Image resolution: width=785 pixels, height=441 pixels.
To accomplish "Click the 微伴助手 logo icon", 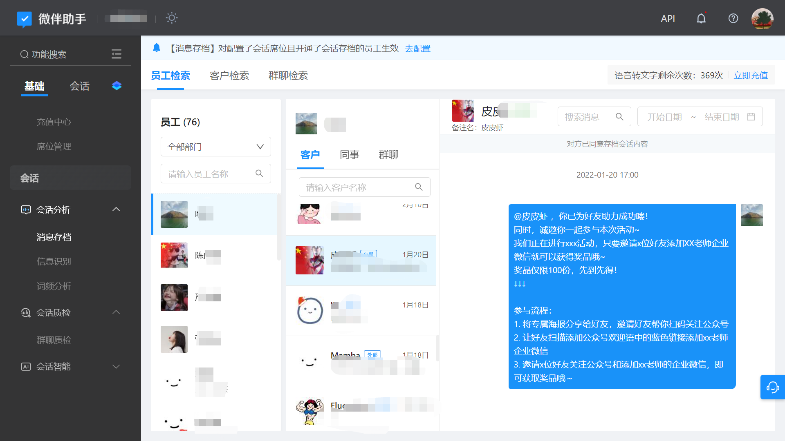I will click(24, 19).
